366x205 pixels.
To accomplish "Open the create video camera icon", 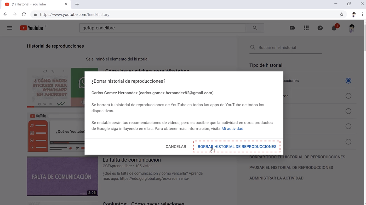I will pyautogui.click(x=292, y=28).
